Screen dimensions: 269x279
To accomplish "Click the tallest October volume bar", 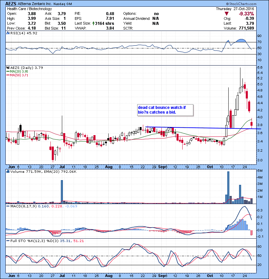I will pos(228,187).
